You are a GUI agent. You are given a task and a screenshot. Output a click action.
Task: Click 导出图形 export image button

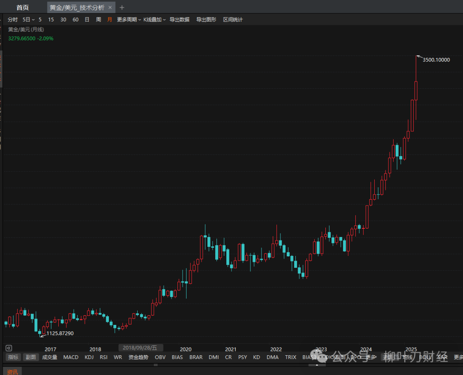click(206, 19)
